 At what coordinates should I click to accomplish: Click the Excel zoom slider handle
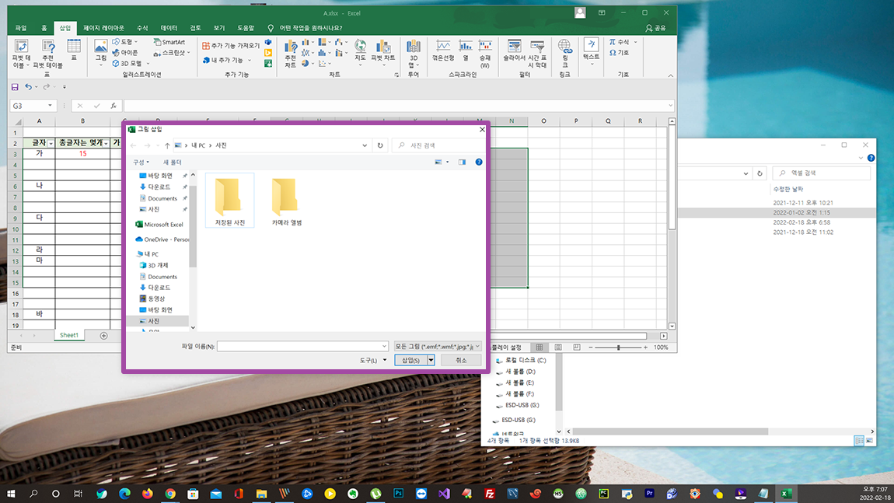[619, 348]
